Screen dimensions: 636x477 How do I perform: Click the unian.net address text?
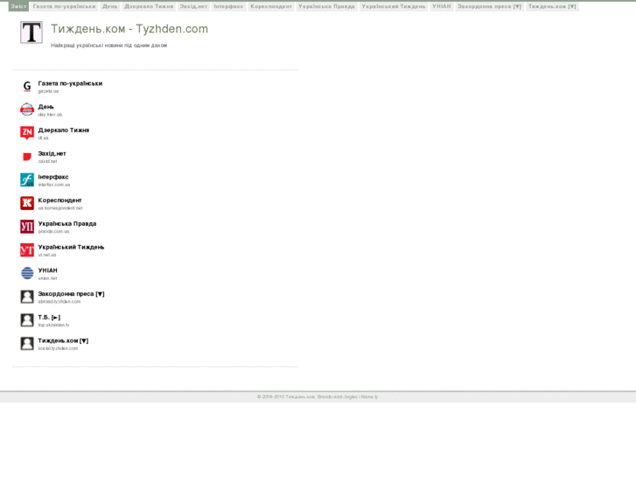(47, 278)
